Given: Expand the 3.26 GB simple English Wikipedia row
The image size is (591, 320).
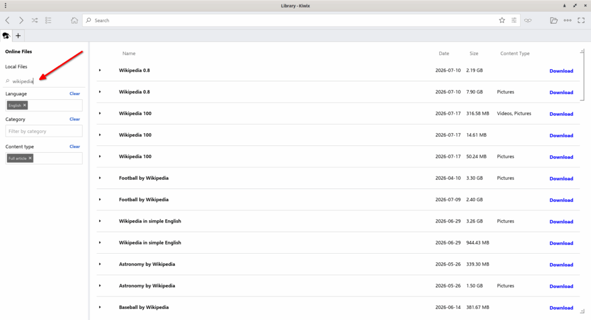Looking at the screenshot, I should (x=100, y=221).
